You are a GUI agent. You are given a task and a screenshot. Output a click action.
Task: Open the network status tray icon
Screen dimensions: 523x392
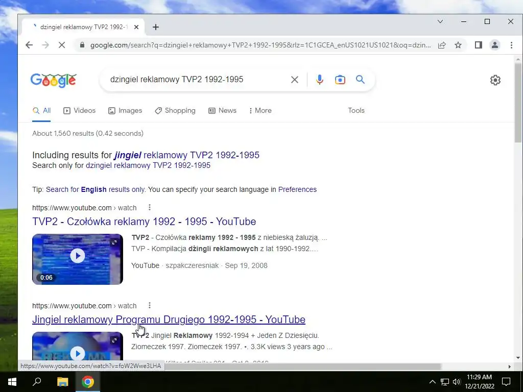(x=445, y=382)
